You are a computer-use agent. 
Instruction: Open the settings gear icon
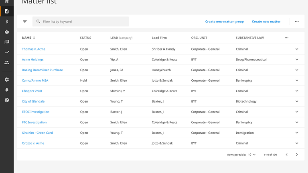[7, 80]
